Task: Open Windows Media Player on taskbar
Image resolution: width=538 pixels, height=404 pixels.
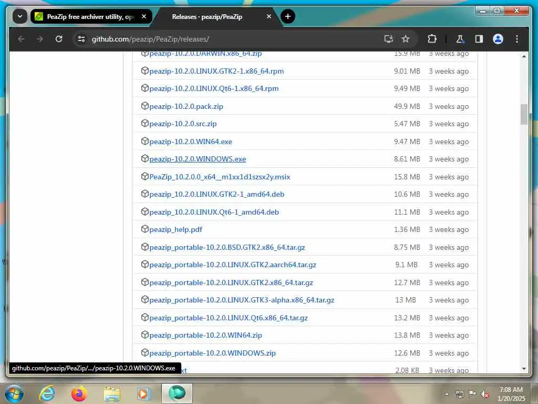Action: click(x=143, y=393)
